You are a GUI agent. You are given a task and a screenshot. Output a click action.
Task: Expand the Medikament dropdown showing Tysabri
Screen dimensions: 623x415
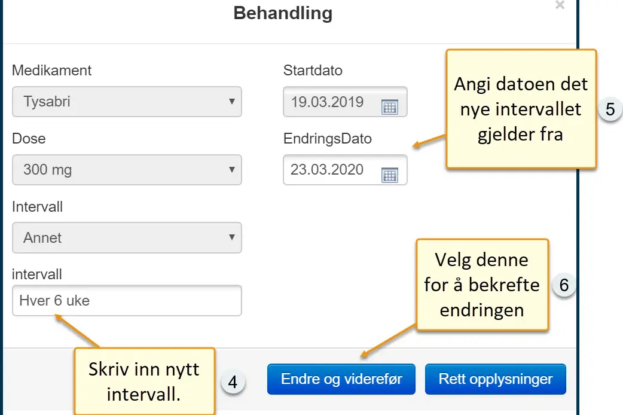coord(127,102)
